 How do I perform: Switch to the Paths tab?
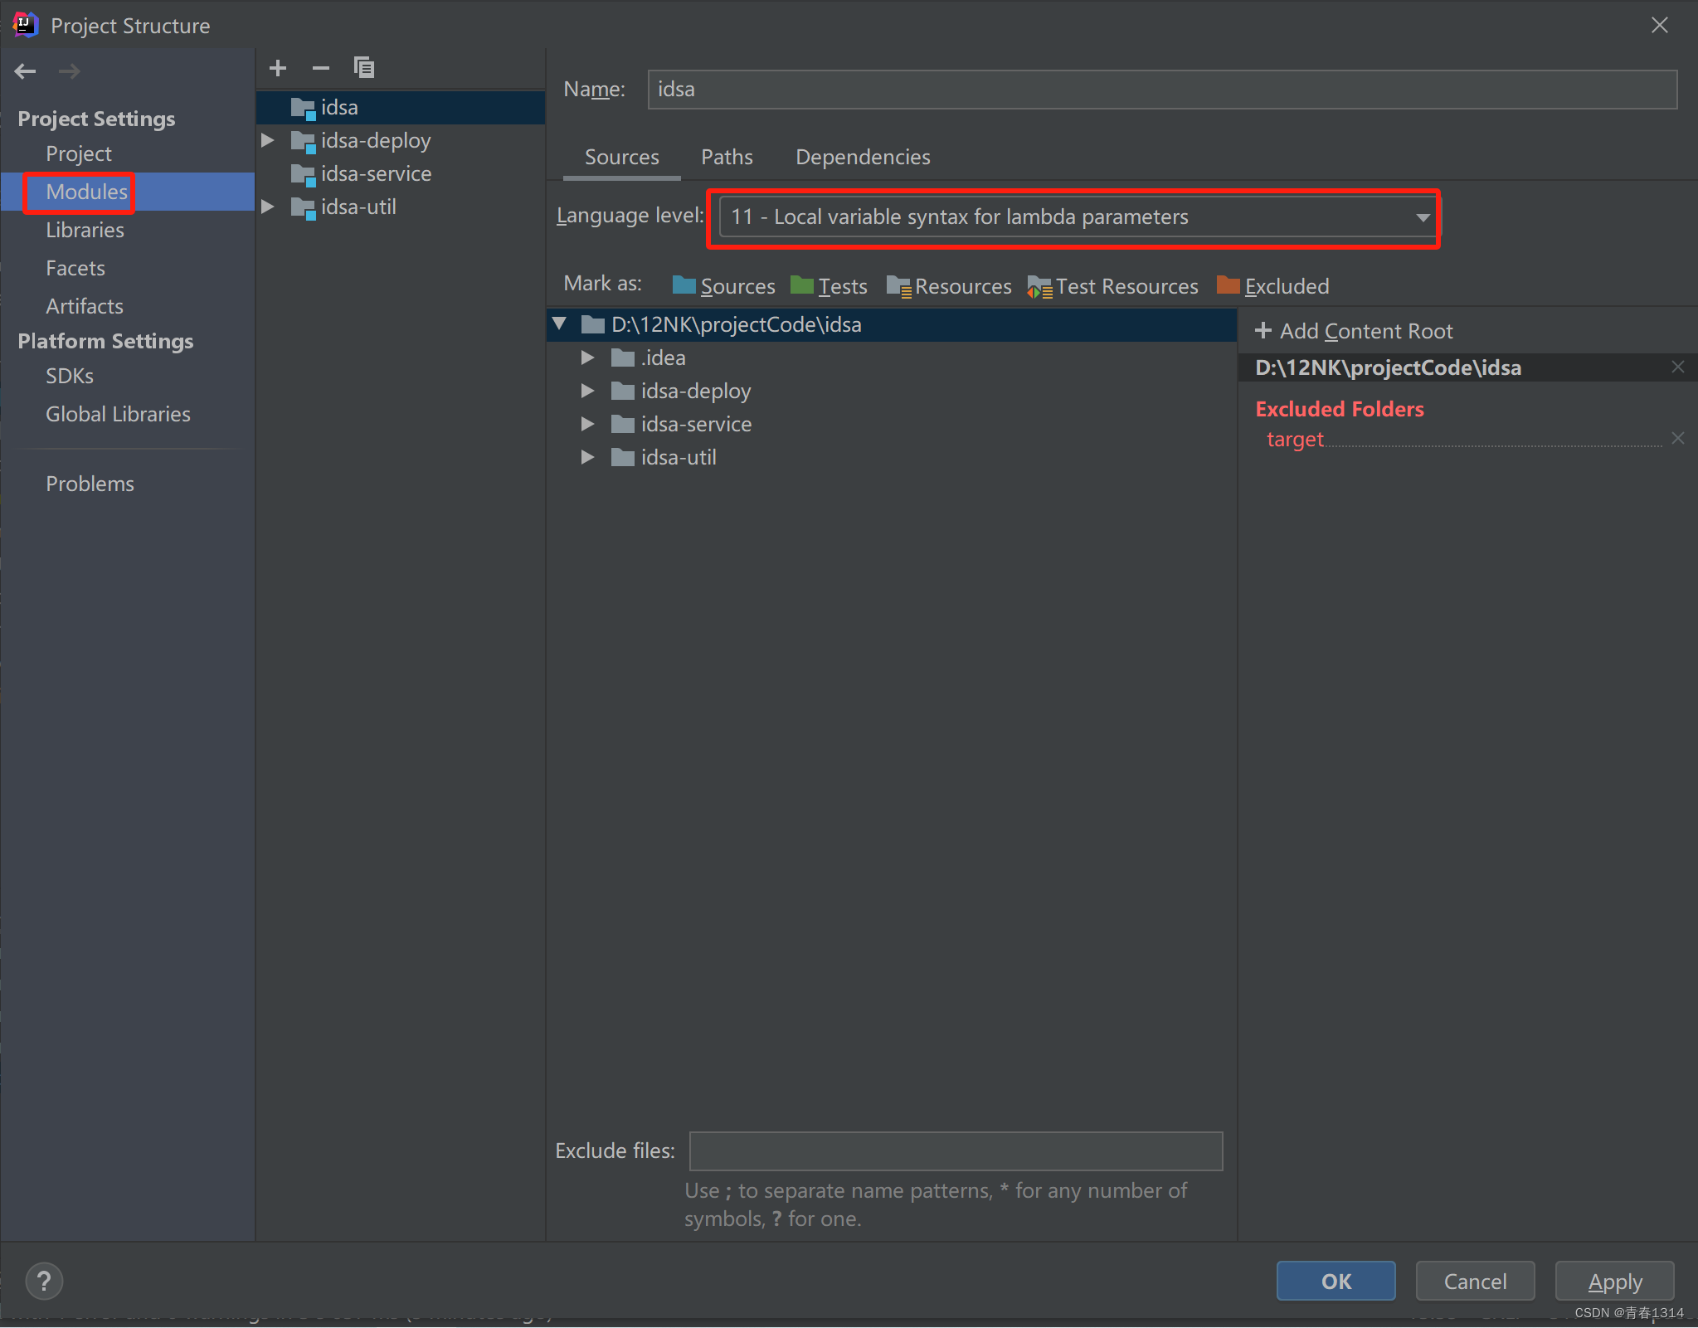[727, 157]
